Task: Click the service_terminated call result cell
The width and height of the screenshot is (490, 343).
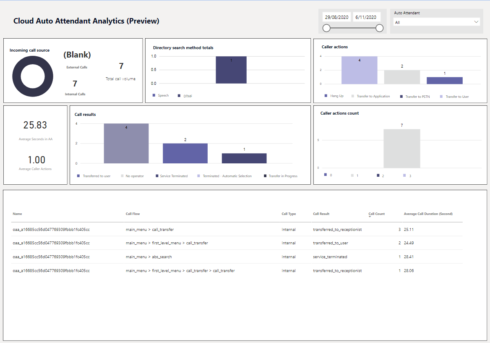Action: [x=330, y=257]
